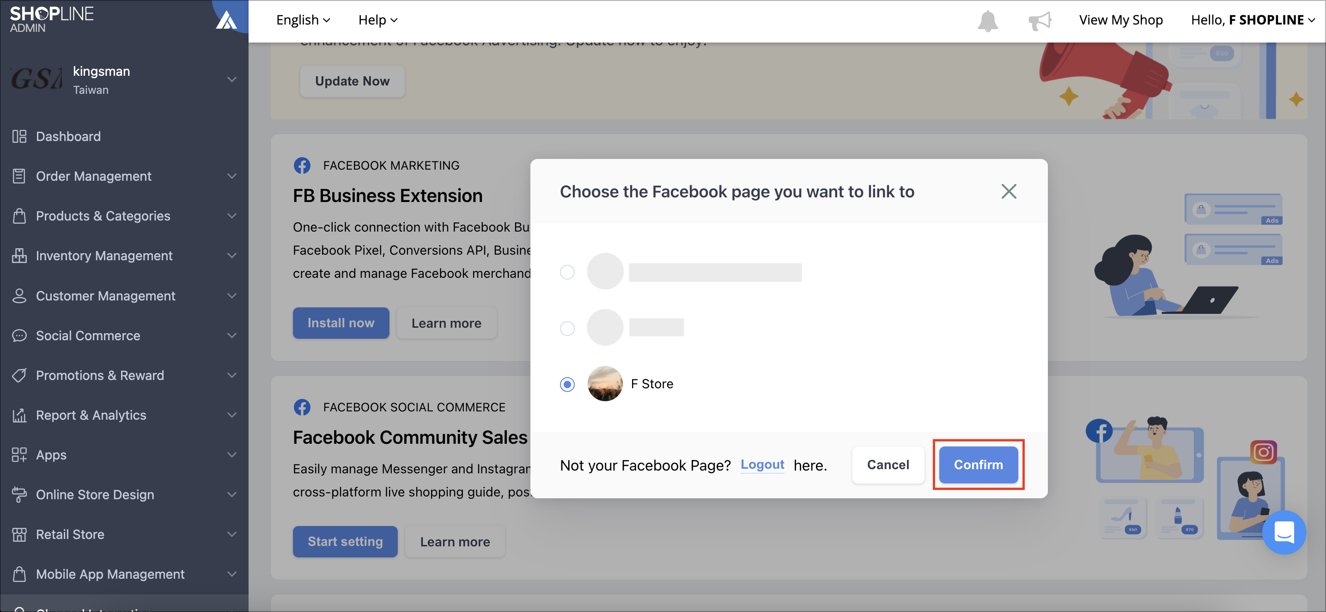Click the FB Business Extension heading
The image size is (1326, 612).
pyautogui.click(x=388, y=196)
